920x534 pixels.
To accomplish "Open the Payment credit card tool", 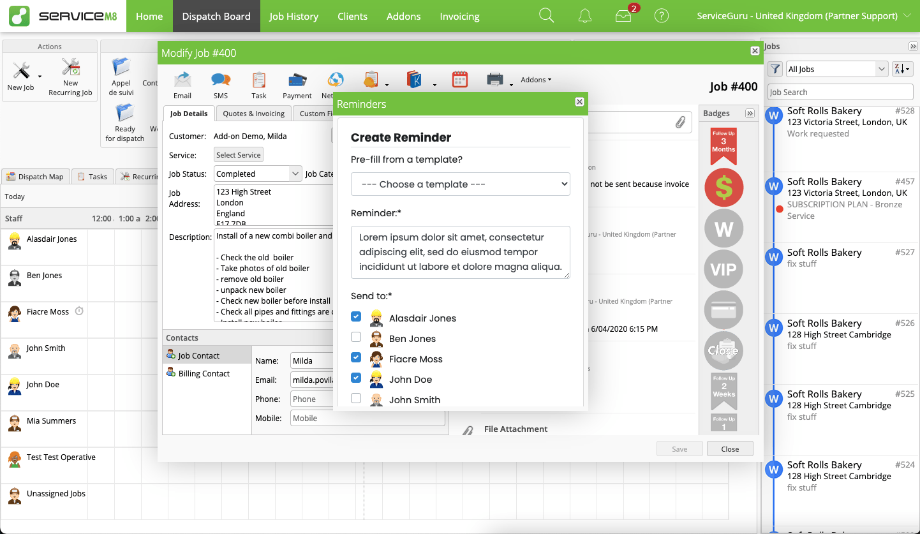I will (x=297, y=80).
